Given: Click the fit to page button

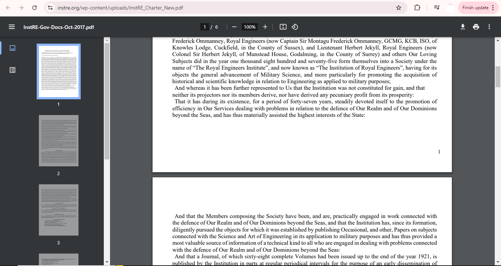Looking at the screenshot, I should [283, 27].
